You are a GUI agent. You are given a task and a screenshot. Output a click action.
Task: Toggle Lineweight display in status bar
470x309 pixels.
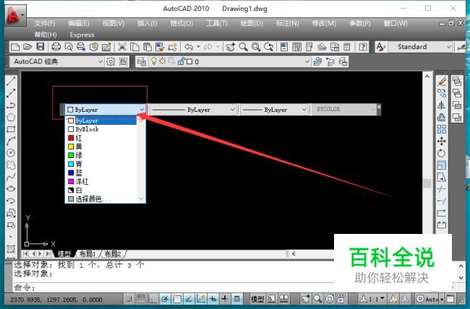(x=225, y=298)
